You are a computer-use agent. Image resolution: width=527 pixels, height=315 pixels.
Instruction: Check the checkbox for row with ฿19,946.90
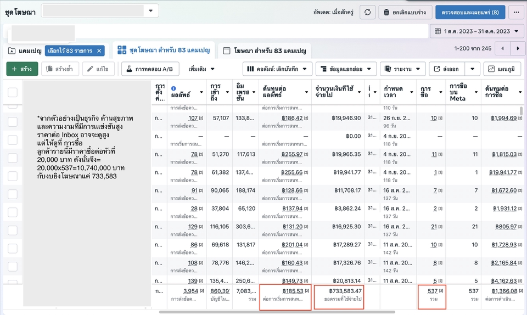tap(13, 122)
